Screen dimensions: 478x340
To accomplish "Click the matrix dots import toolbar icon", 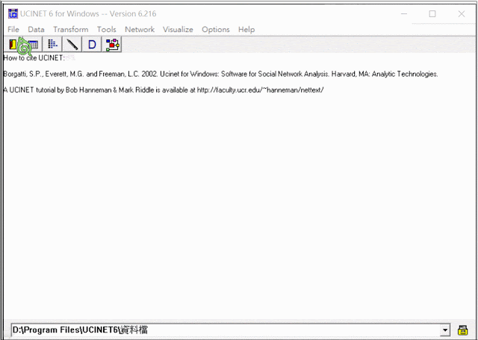I will point(52,45).
